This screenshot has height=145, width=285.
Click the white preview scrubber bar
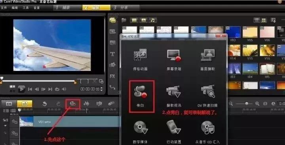tap(38, 81)
